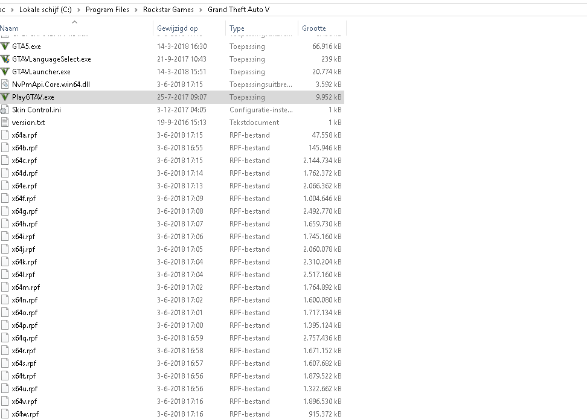Select the GTA5.exe application icon
The height and width of the screenshot is (419, 587).
[x=5, y=46]
